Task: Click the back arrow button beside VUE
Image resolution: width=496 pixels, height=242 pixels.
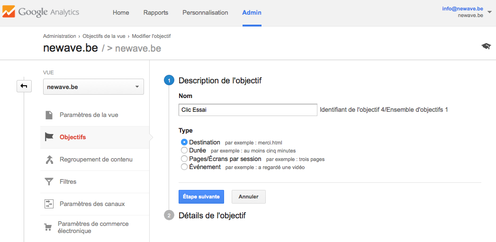Action: click(x=24, y=86)
